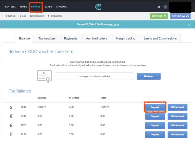Switch to the Payments tab
The height and width of the screenshot is (142, 195).
tap(71, 38)
